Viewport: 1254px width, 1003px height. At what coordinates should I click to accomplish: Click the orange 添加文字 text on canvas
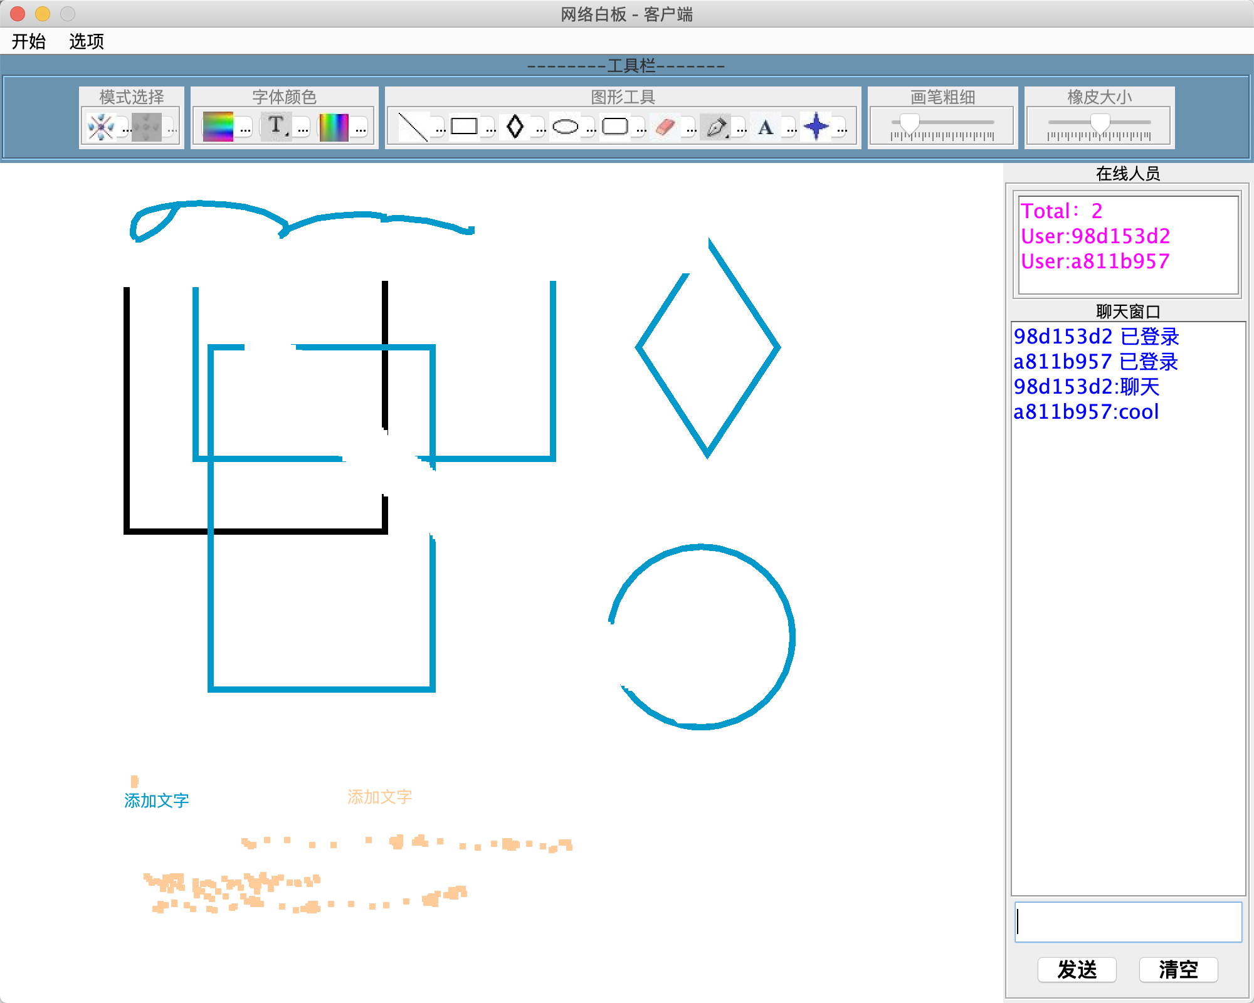(x=379, y=797)
